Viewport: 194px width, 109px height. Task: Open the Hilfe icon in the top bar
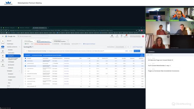click(x=121, y=35)
